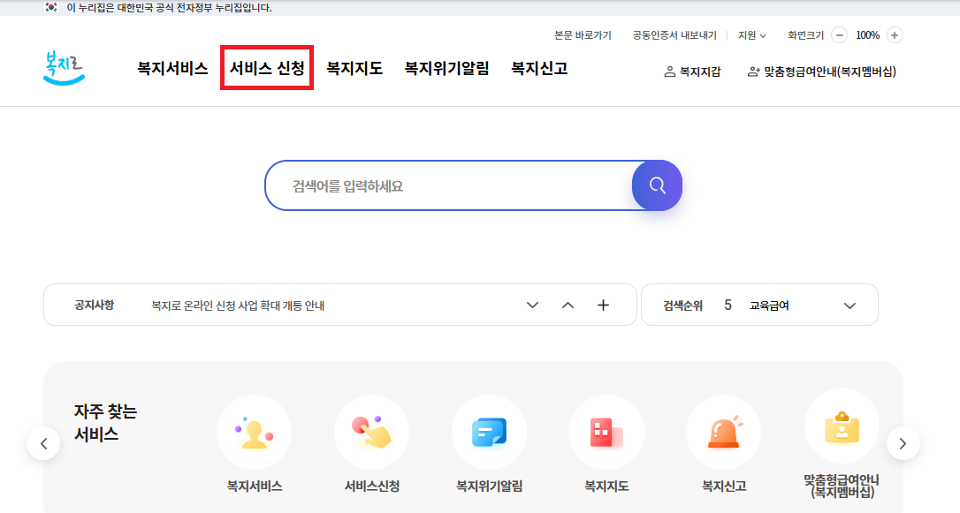Select the 서비스신청 hand-click icon
This screenshot has width=960, height=513.
click(x=371, y=433)
